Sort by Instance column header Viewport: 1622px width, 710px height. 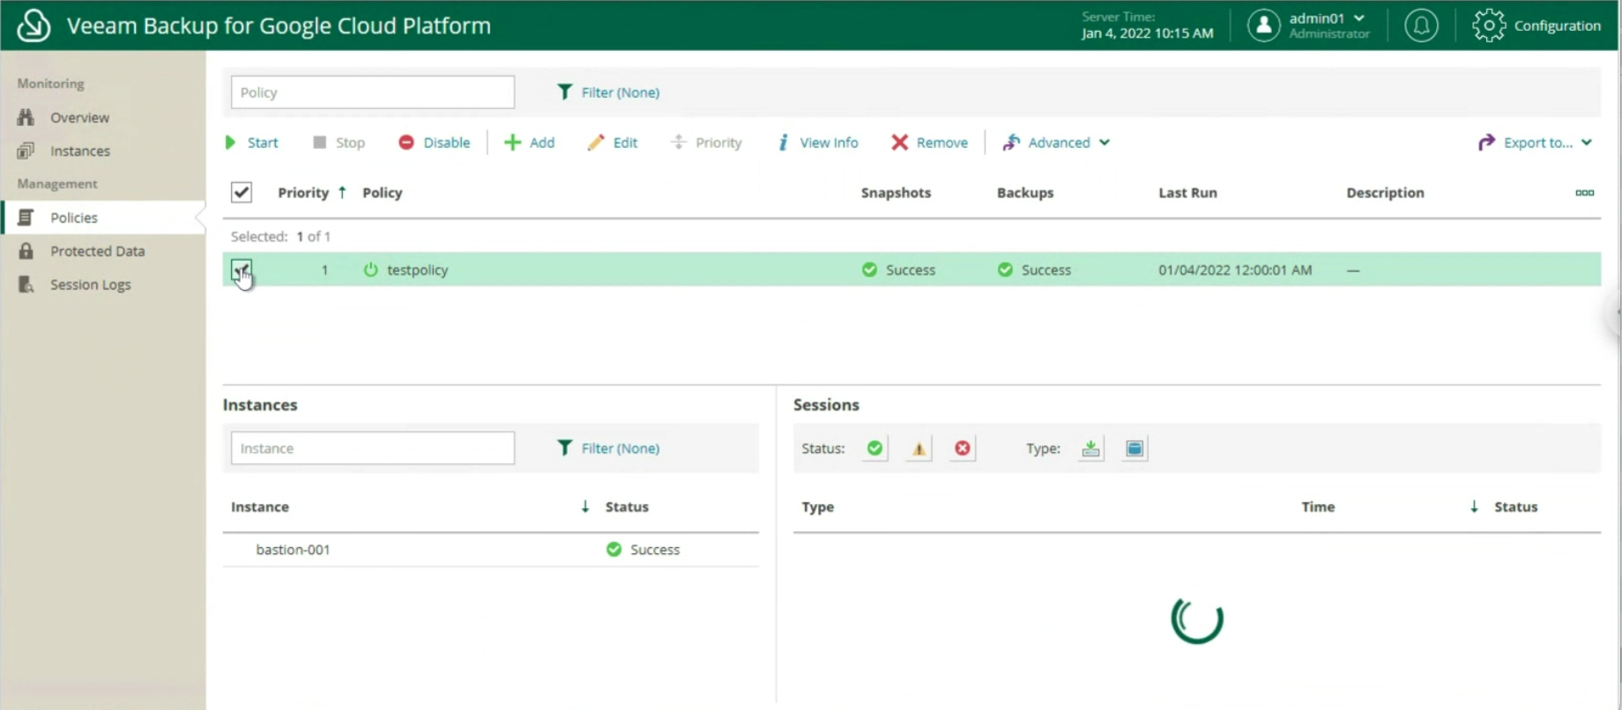[260, 507]
